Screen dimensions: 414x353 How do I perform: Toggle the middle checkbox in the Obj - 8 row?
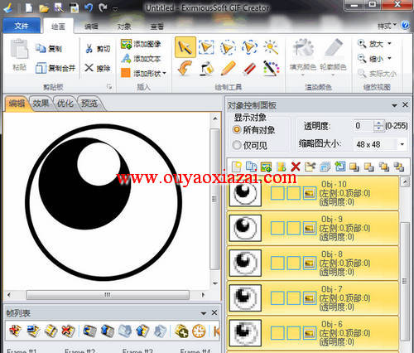pyautogui.click(x=294, y=263)
